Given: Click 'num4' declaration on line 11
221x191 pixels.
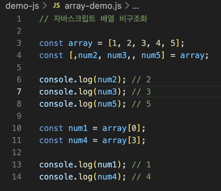Looking at the screenshot, I should 78,140.
